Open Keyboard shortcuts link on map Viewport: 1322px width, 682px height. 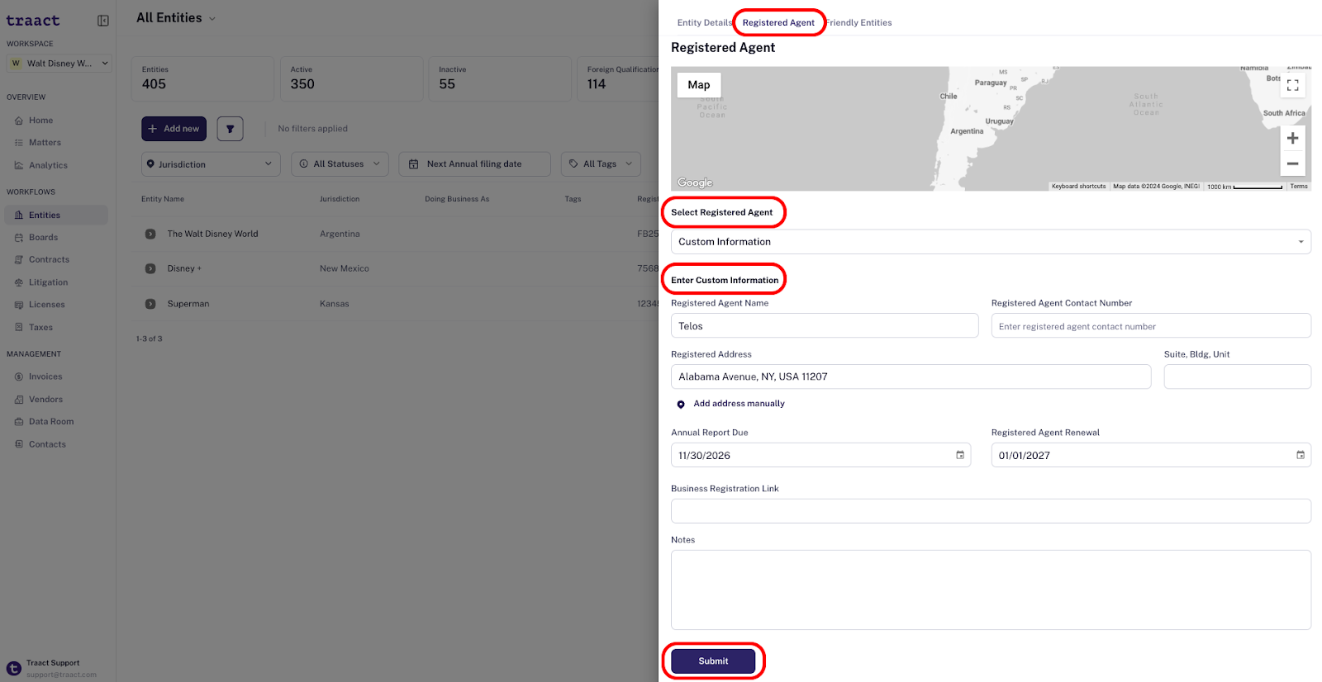[1078, 187]
